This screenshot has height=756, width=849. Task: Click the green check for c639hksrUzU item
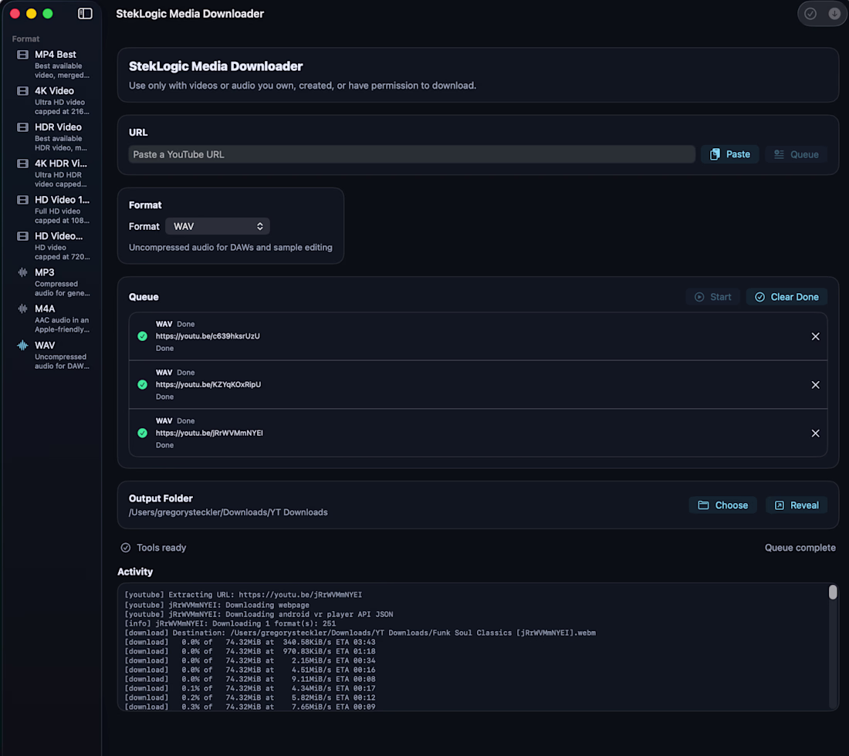tap(143, 336)
